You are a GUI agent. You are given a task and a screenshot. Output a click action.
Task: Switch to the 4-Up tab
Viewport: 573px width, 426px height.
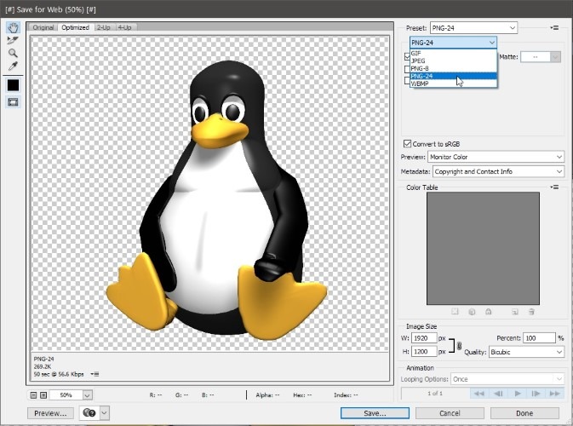[x=124, y=27]
